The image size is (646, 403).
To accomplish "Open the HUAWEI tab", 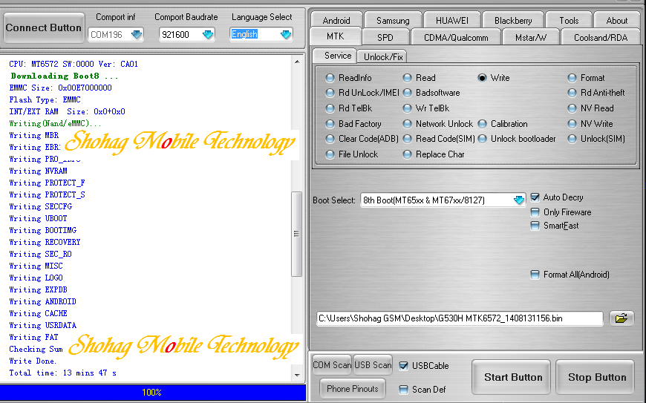I will (x=452, y=20).
